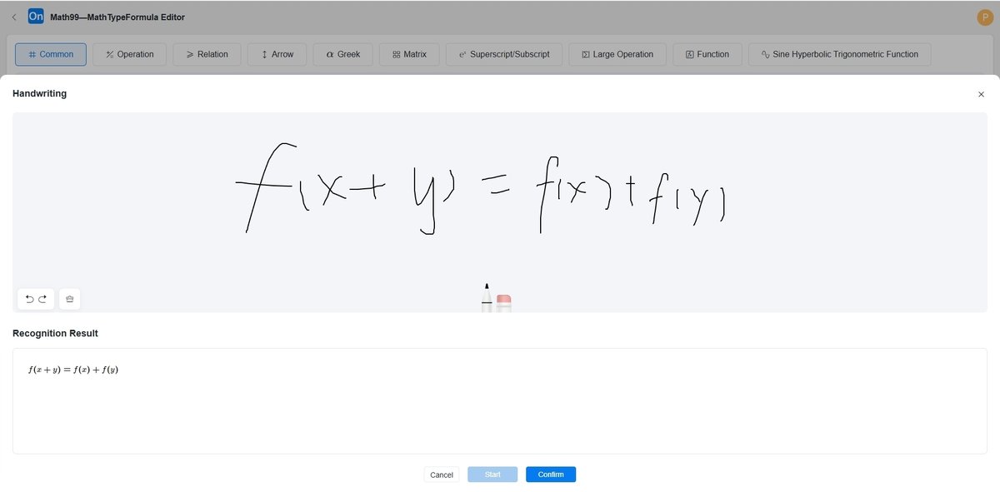This screenshot has width=1000, height=492.
Task: Redo the handwriting stroke
Action: (x=42, y=298)
